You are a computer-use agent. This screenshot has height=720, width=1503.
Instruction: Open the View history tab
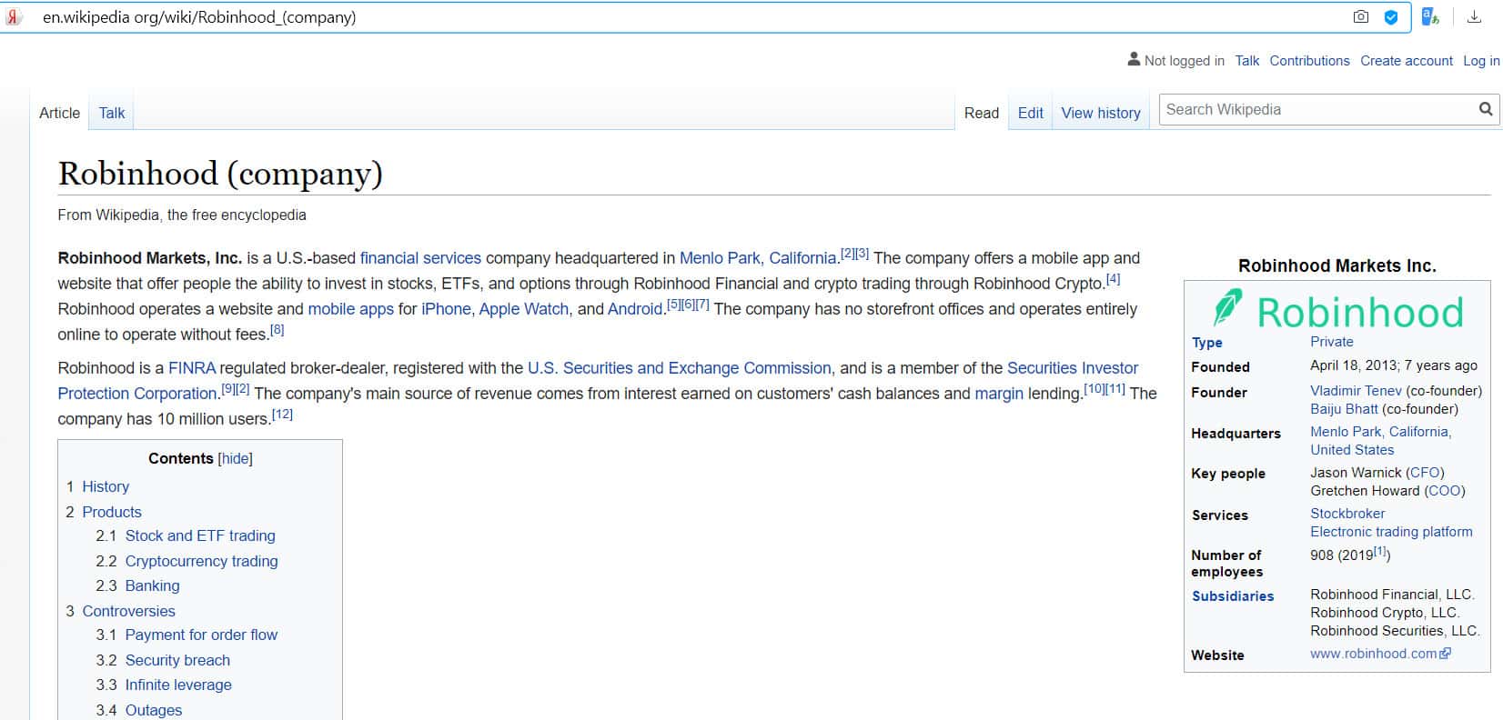pos(1101,113)
